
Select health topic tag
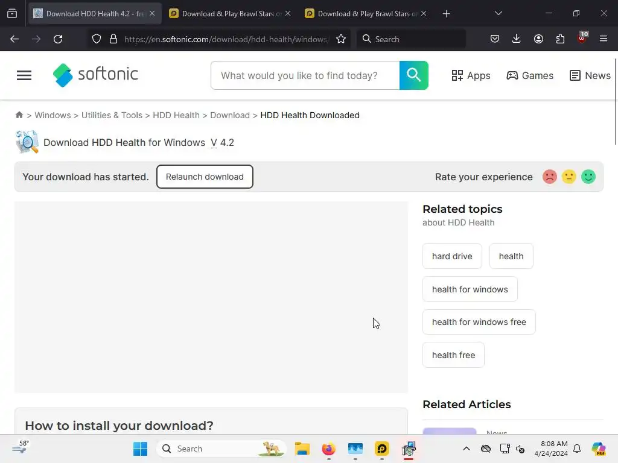click(x=511, y=256)
